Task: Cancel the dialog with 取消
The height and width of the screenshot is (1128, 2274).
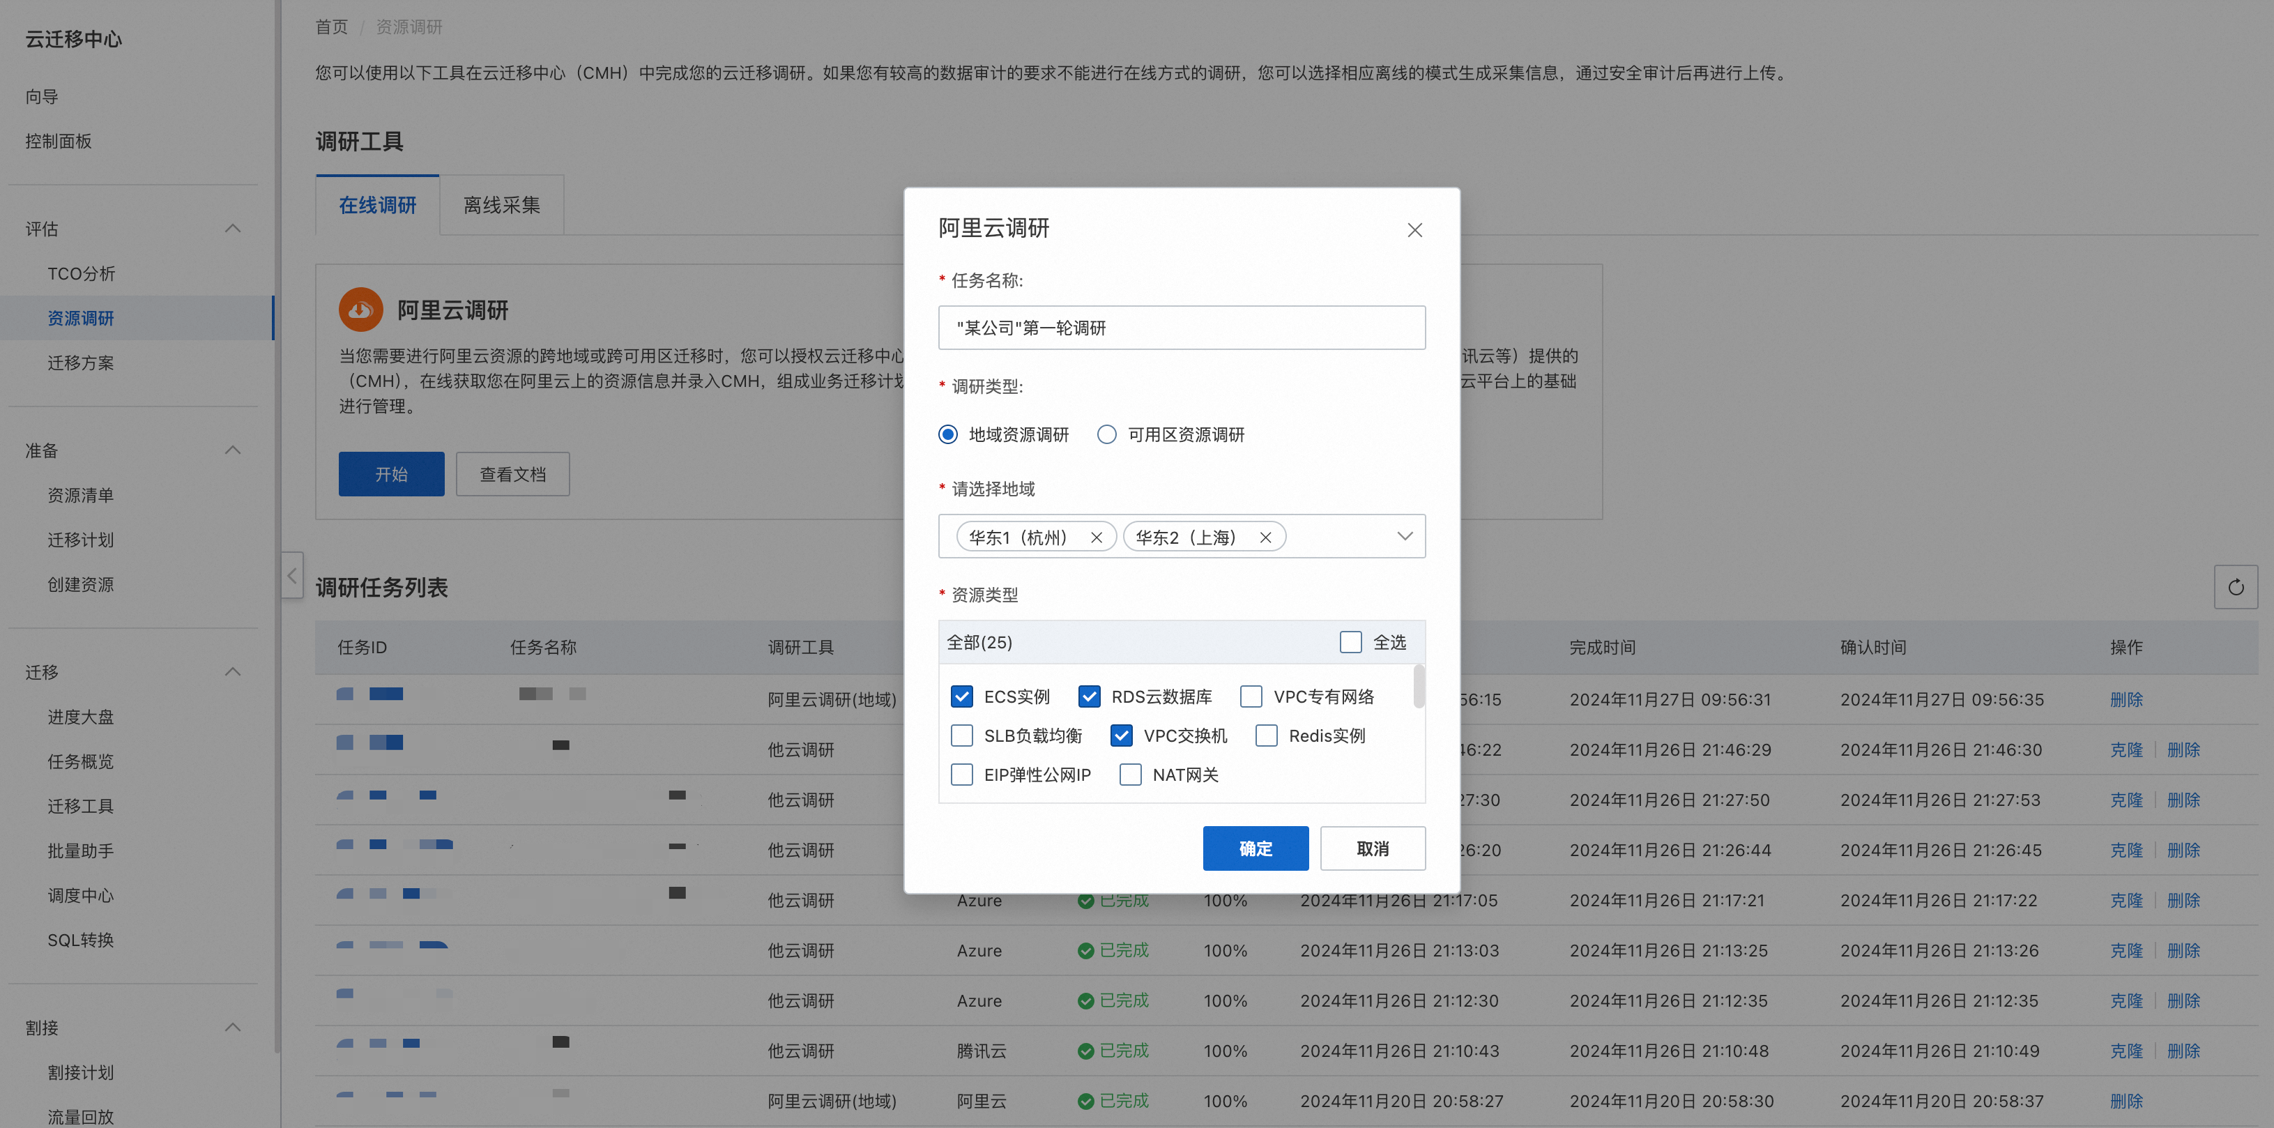Action: [1373, 848]
